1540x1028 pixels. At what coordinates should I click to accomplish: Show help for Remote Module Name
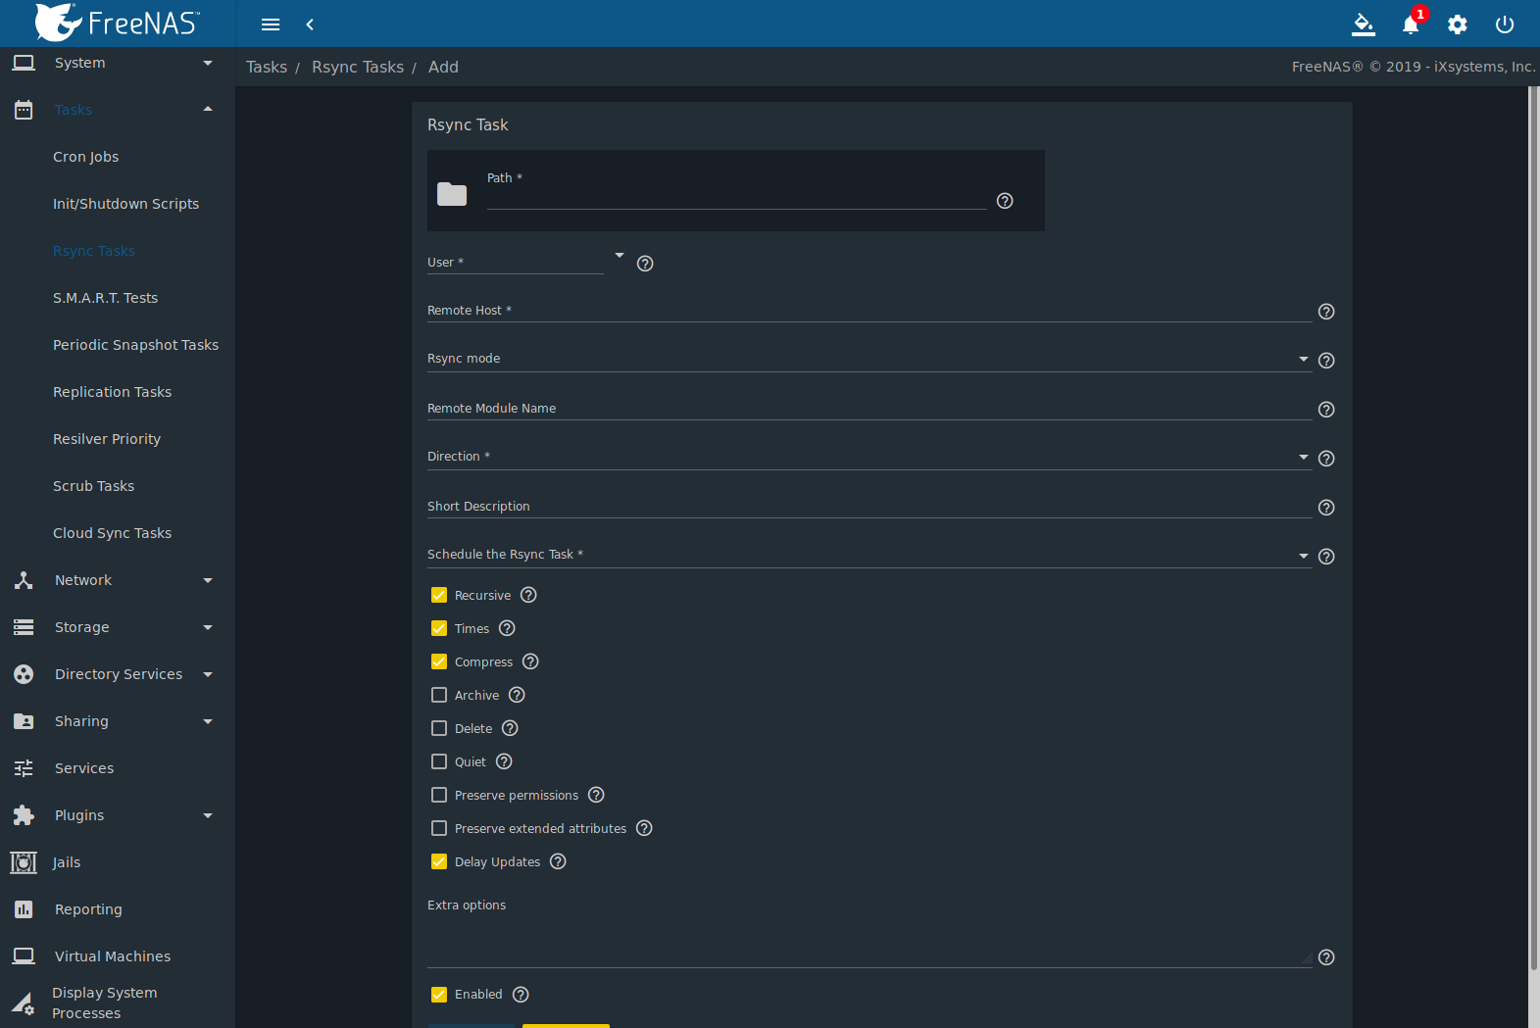[1326, 410]
